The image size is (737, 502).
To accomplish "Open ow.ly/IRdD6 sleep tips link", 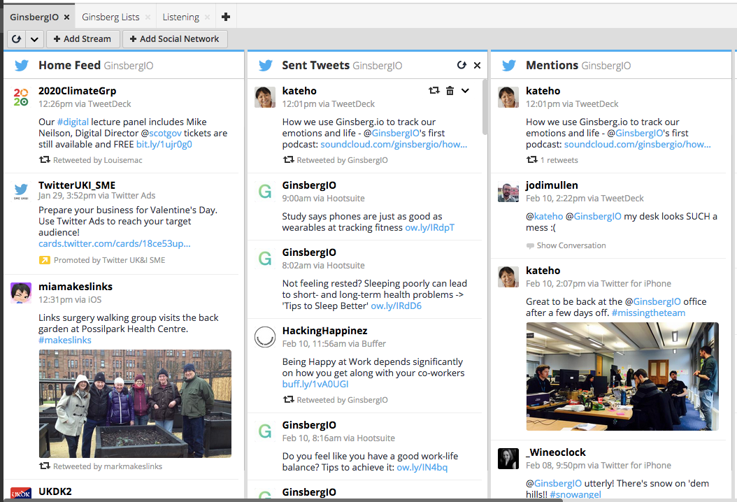I will tap(396, 306).
